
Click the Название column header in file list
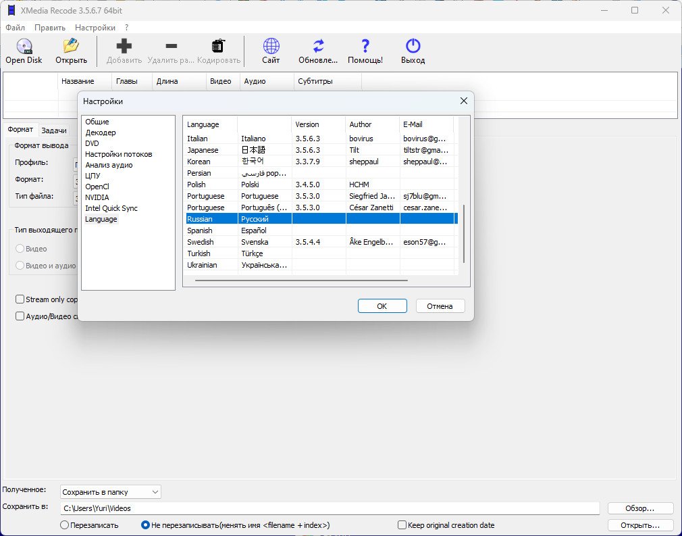pos(85,81)
